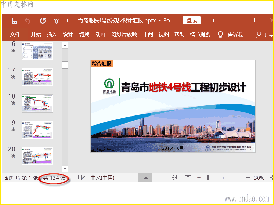This screenshot has height=205, width=274.
Task: Click animation star under slide 16 number
Action: [x=13, y=51]
